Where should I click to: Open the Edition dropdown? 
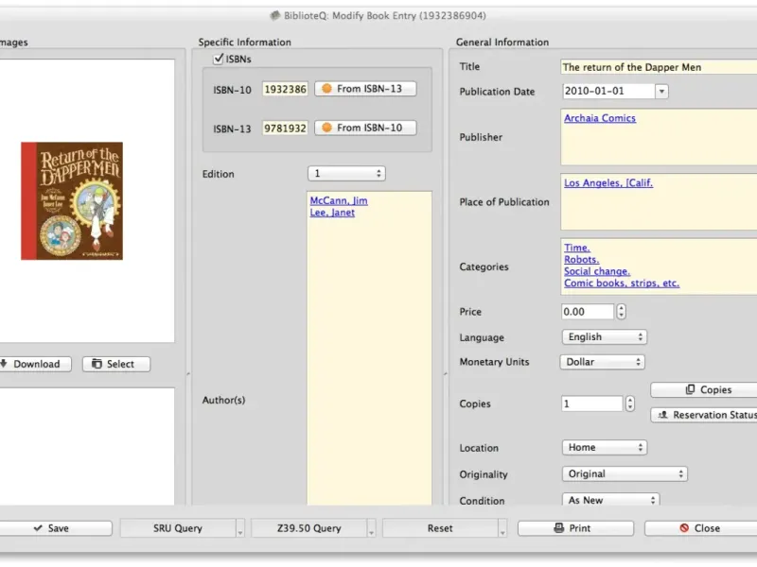pyautogui.click(x=345, y=174)
